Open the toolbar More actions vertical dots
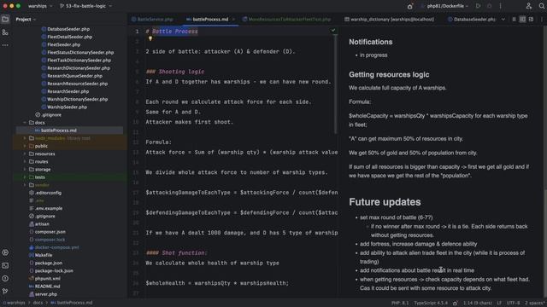The height and width of the screenshot is (307, 547). click(500, 6)
